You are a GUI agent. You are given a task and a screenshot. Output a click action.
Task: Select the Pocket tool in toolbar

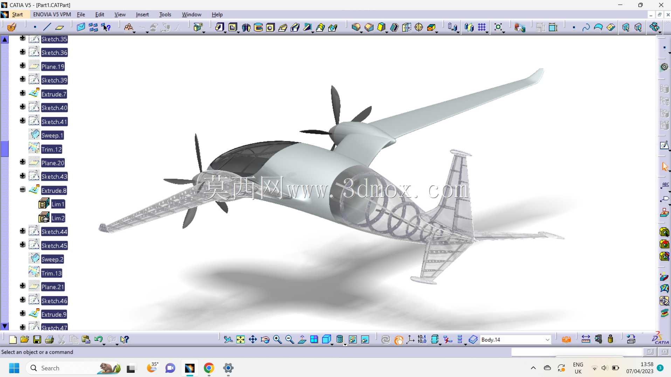coord(233,27)
